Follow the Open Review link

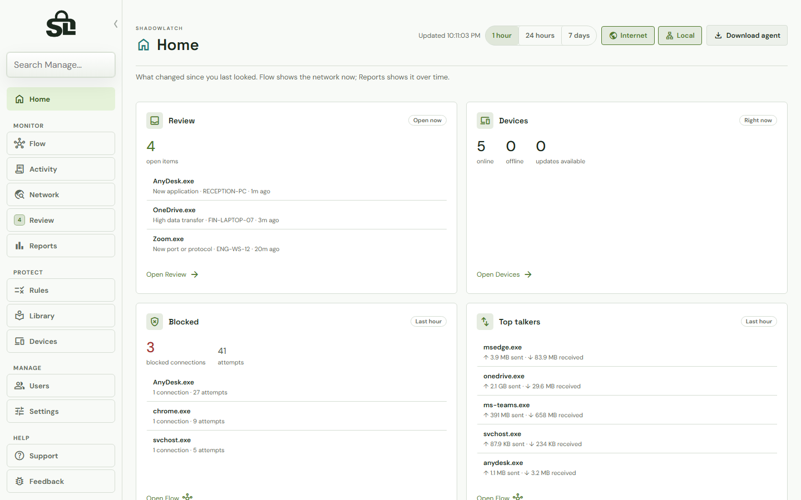[172, 274]
